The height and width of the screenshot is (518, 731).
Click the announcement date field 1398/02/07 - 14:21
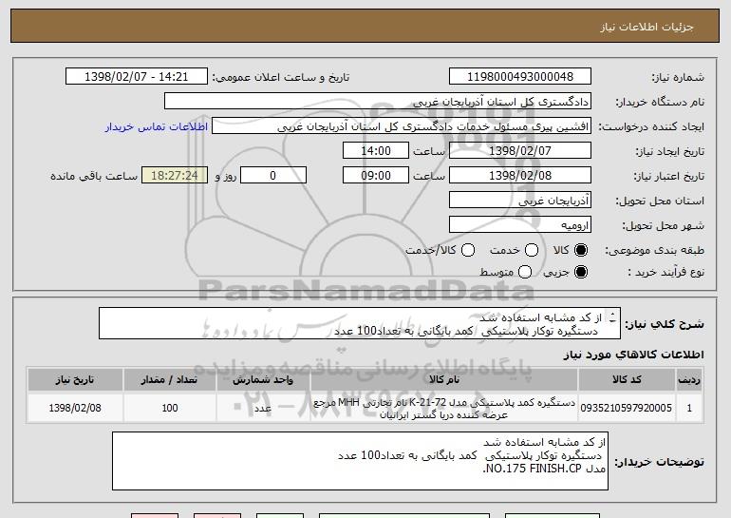tap(137, 76)
